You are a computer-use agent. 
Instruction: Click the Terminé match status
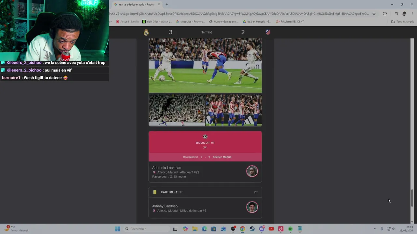pos(207,32)
